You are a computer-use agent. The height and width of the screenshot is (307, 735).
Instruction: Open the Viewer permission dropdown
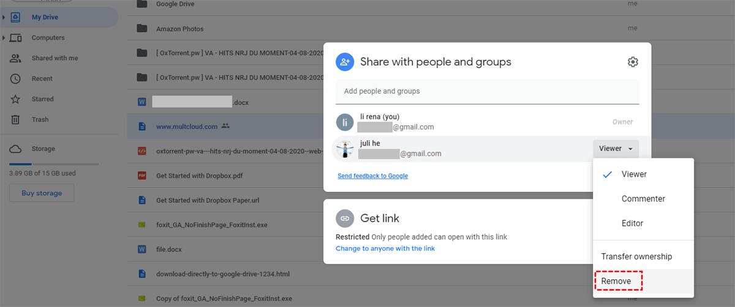coord(616,149)
